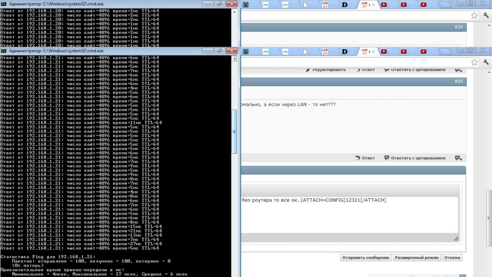Click the 'Минимальное = 4мсек' summary line

(100, 274)
